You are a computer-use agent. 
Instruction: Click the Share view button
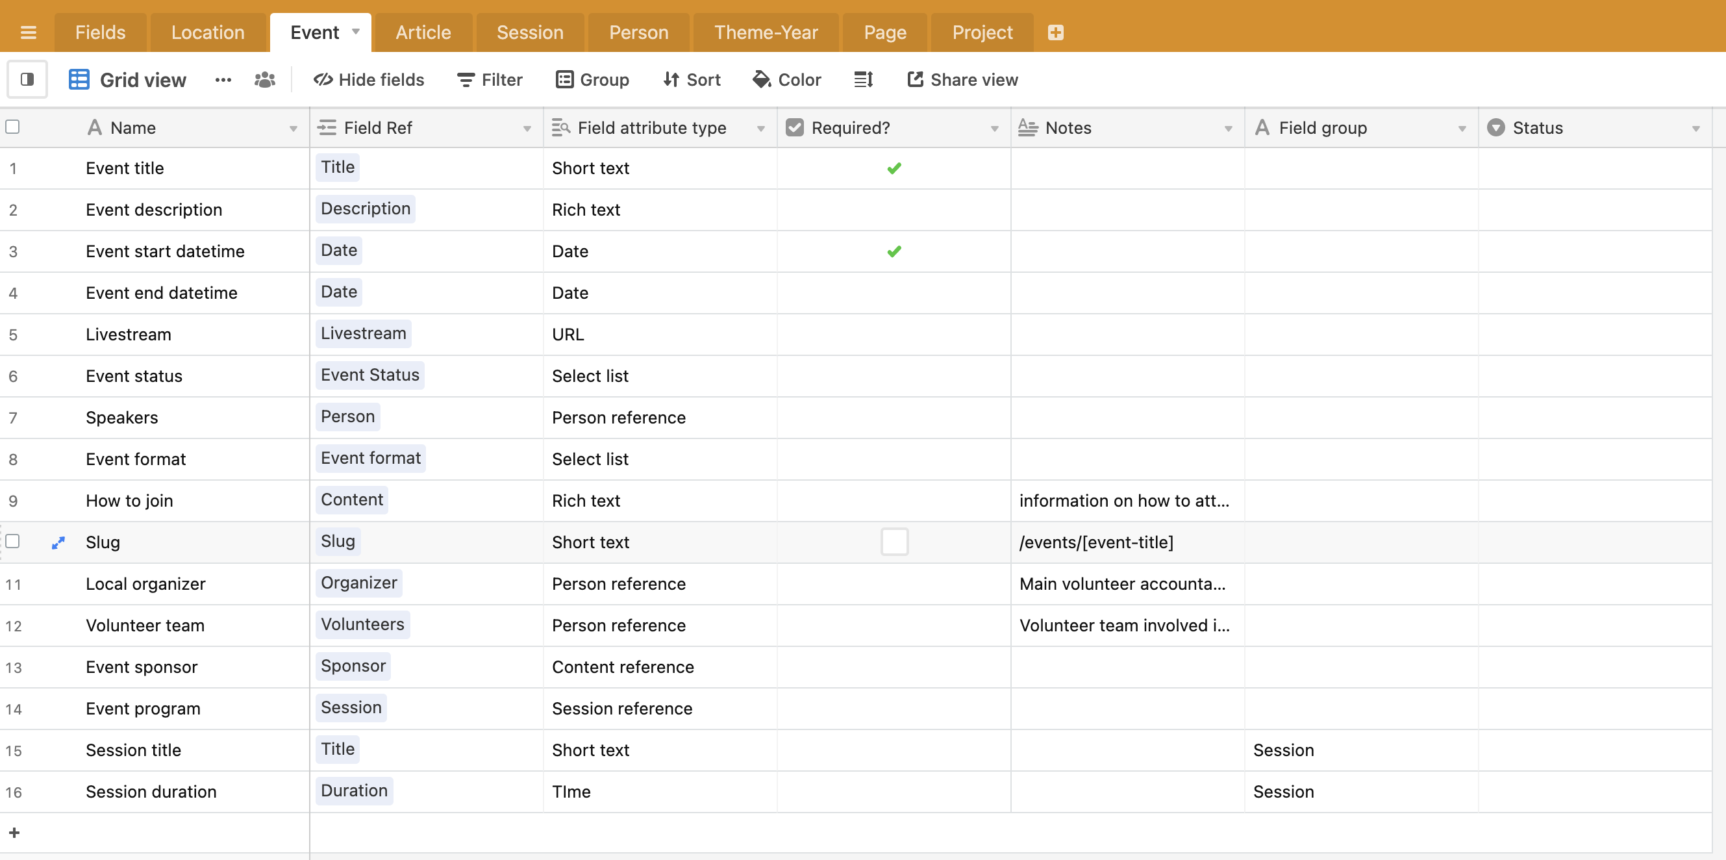coord(962,80)
